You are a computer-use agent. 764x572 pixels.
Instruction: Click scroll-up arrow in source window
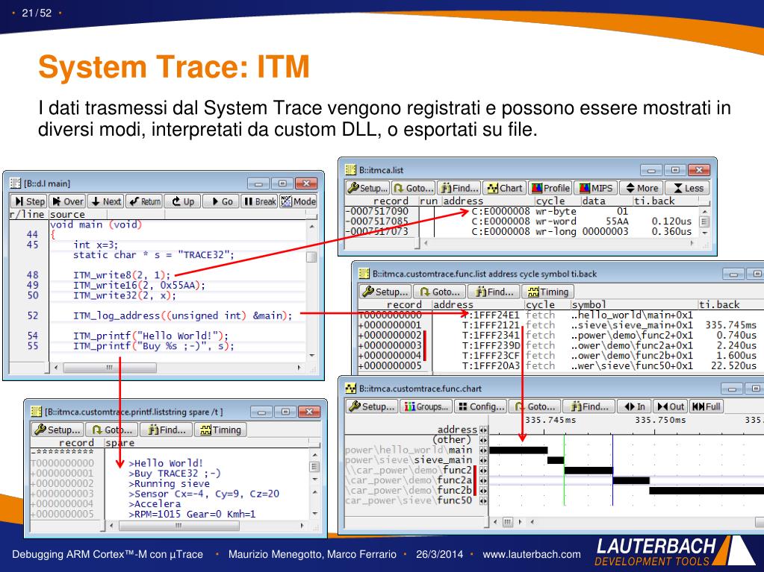tap(312, 227)
